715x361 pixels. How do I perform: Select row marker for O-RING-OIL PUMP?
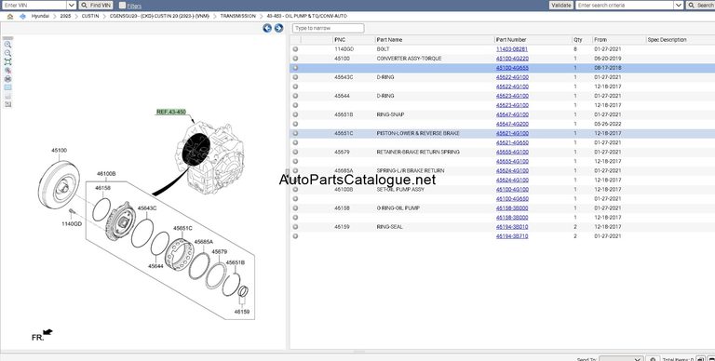click(x=295, y=207)
